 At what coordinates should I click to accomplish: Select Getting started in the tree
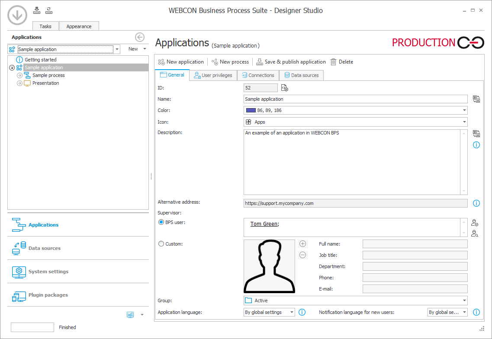41,60
